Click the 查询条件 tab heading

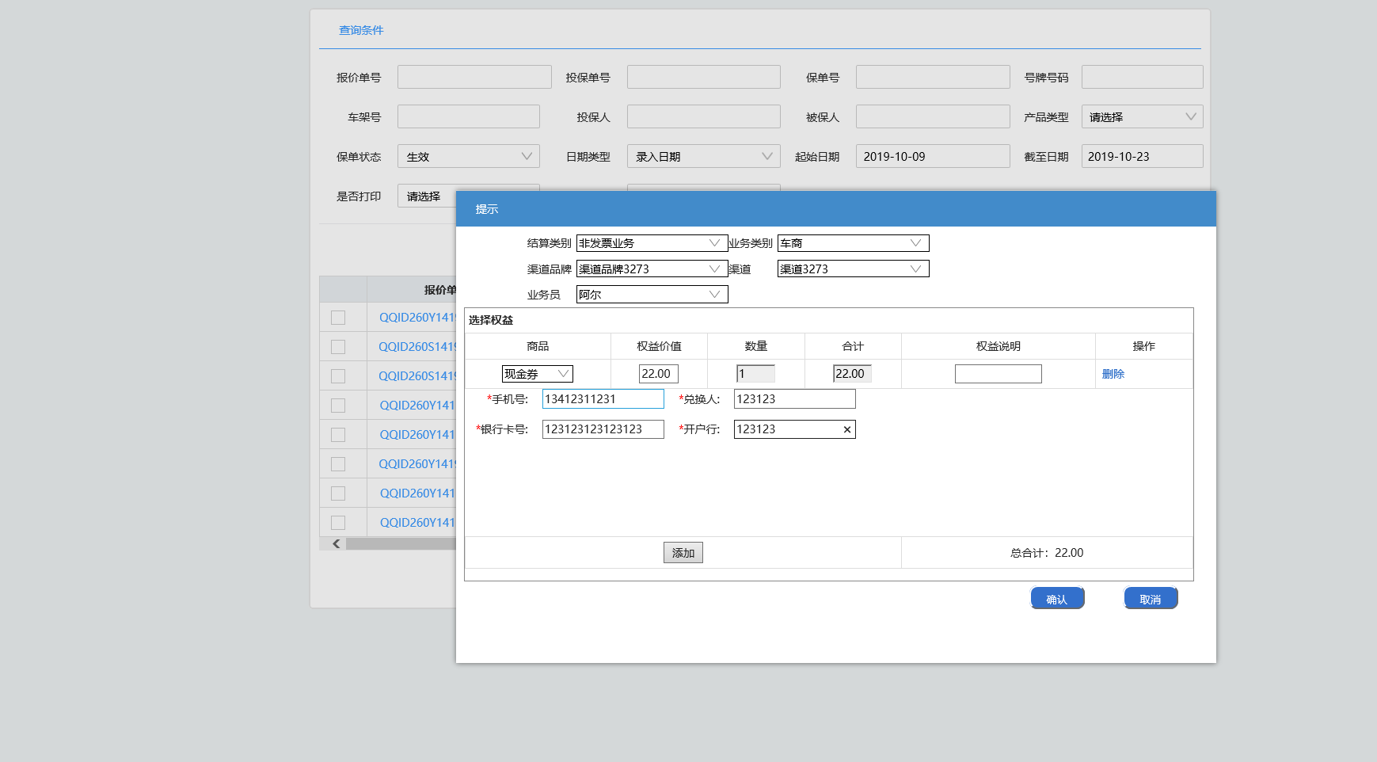pyautogui.click(x=361, y=30)
